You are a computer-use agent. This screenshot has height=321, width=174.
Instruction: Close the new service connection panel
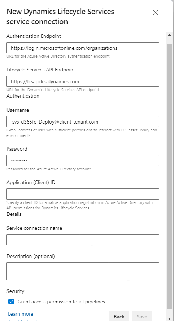(x=156, y=13)
